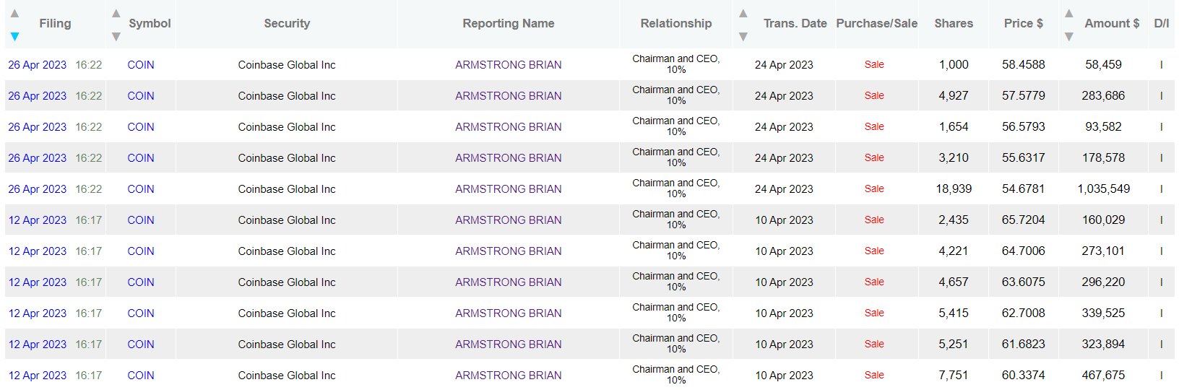Sort Amount $ descending with down arrow
This screenshot has height=390, width=1179.
1068,36
